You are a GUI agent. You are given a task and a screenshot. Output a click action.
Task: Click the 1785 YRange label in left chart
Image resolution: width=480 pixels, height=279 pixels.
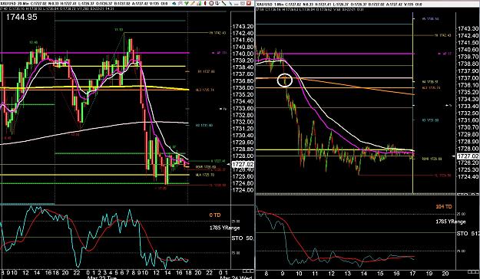pos(225,228)
